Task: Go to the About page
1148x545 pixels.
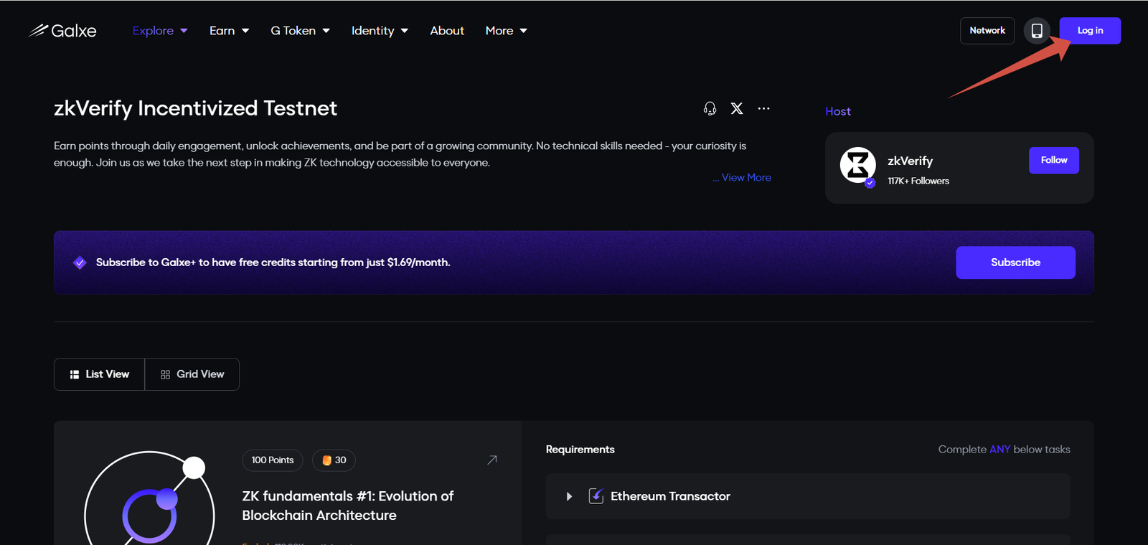Action: point(447,31)
